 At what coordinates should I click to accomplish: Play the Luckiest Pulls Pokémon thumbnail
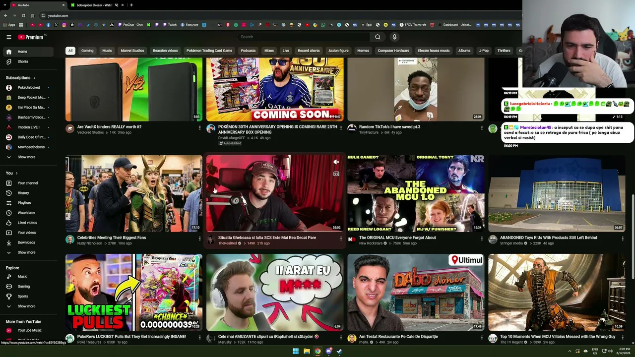(134, 293)
